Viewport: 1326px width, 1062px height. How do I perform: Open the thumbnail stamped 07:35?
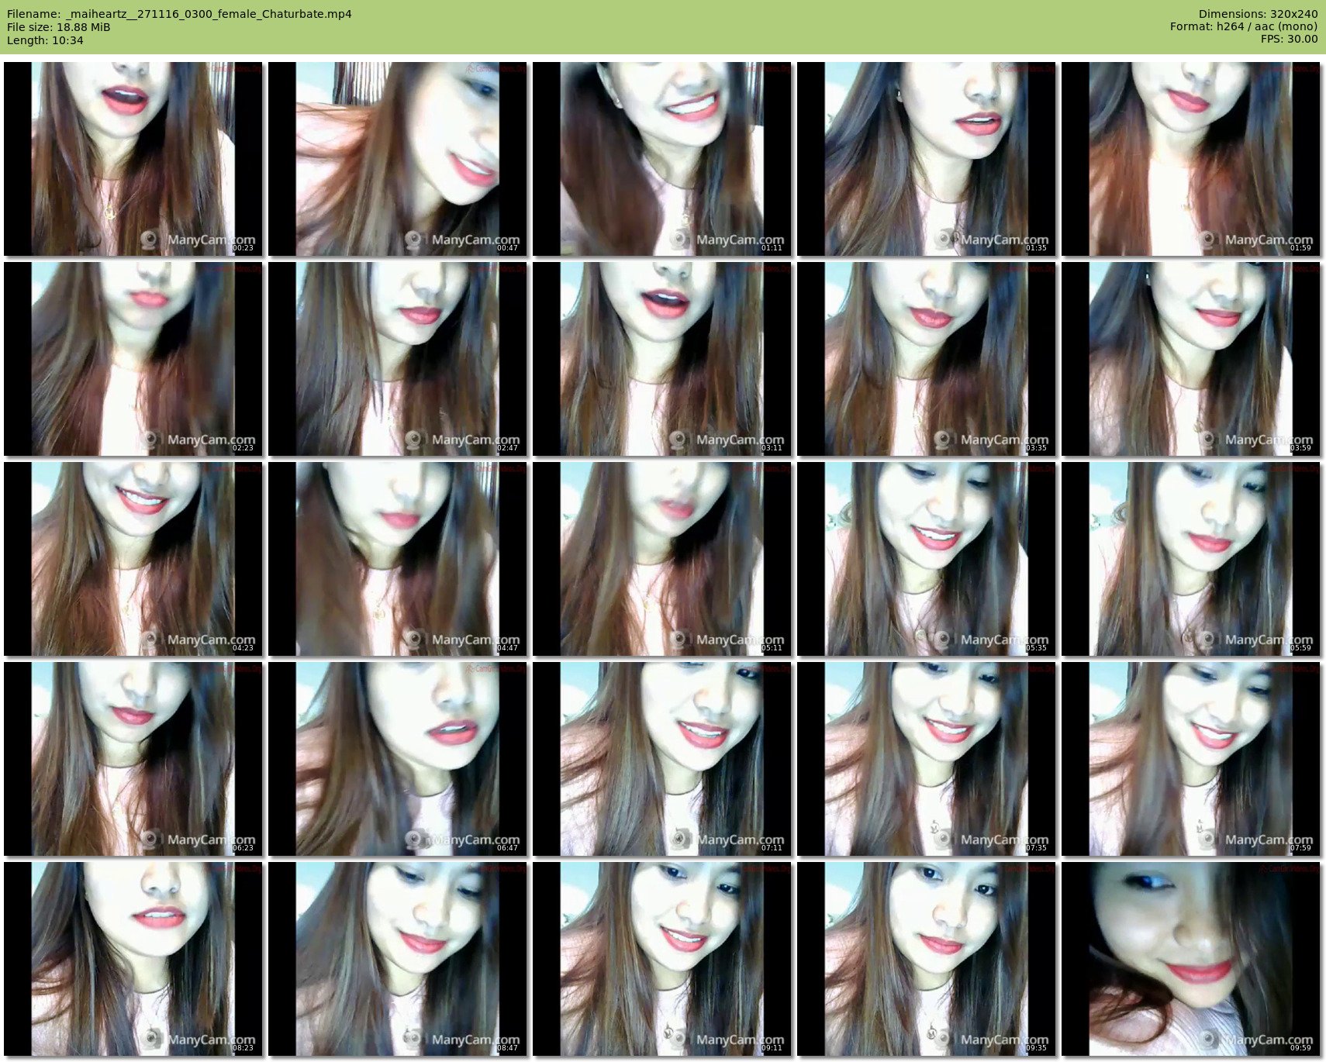pyautogui.click(x=927, y=759)
